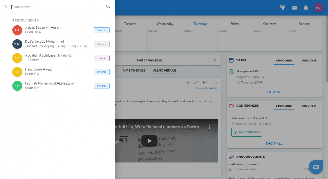Close the user search panel

(x=5, y=7)
